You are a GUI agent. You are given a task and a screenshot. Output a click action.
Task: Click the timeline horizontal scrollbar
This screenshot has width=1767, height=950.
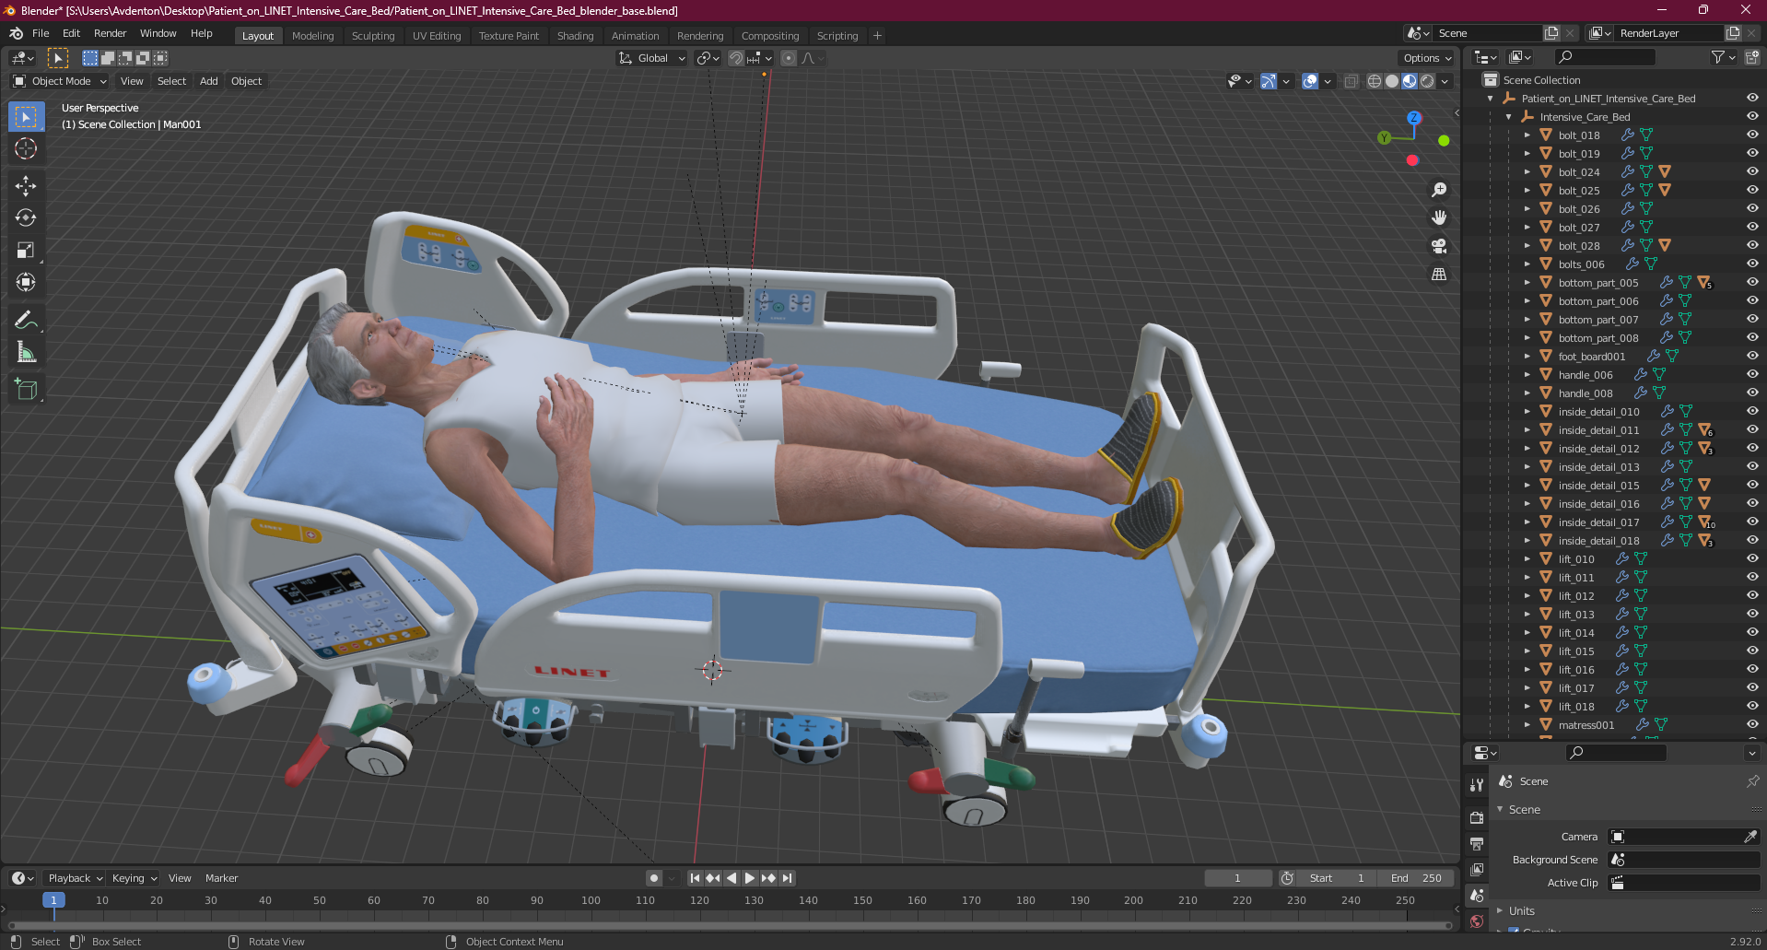click(731, 925)
